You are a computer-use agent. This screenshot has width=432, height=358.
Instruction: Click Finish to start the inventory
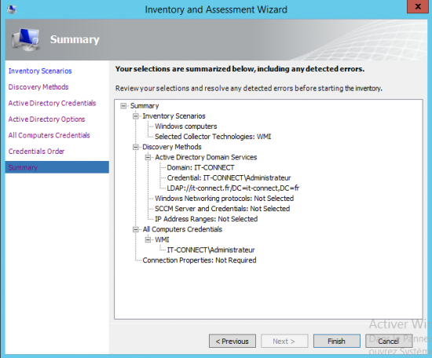[337, 342]
